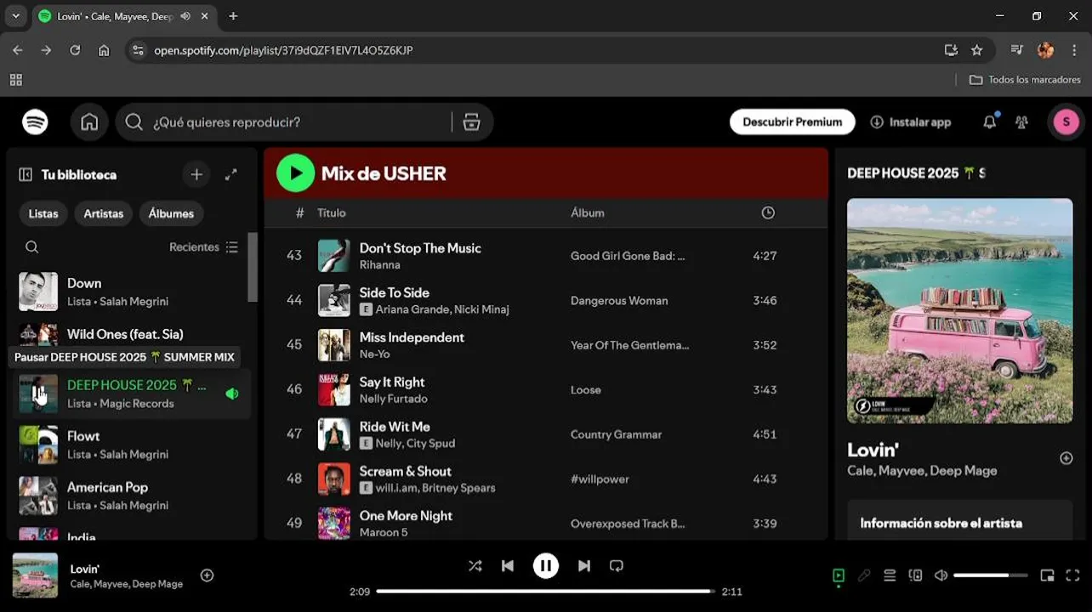This screenshot has width=1092, height=612.
Task: Open profile avatar S menu
Action: (x=1066, y=122)
